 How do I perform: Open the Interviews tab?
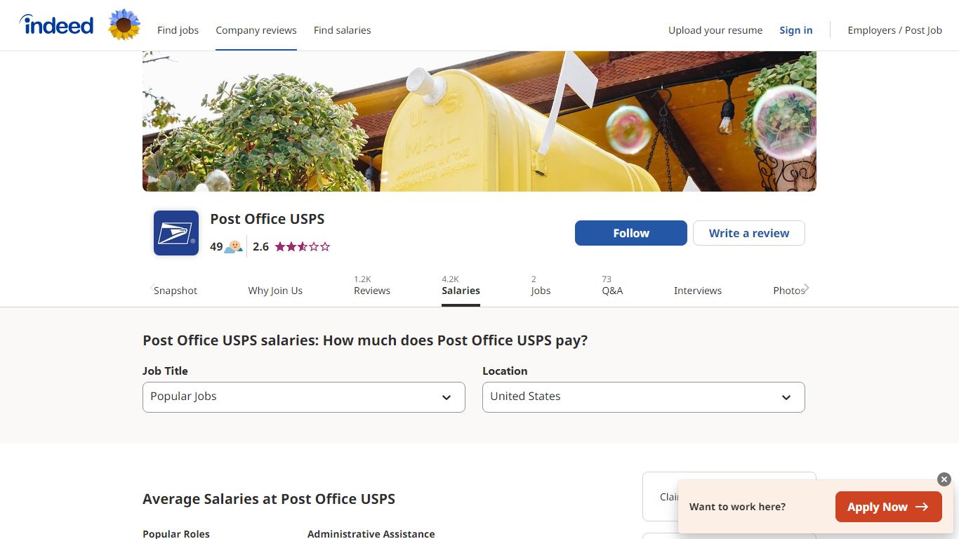click(x=698, y=291)
